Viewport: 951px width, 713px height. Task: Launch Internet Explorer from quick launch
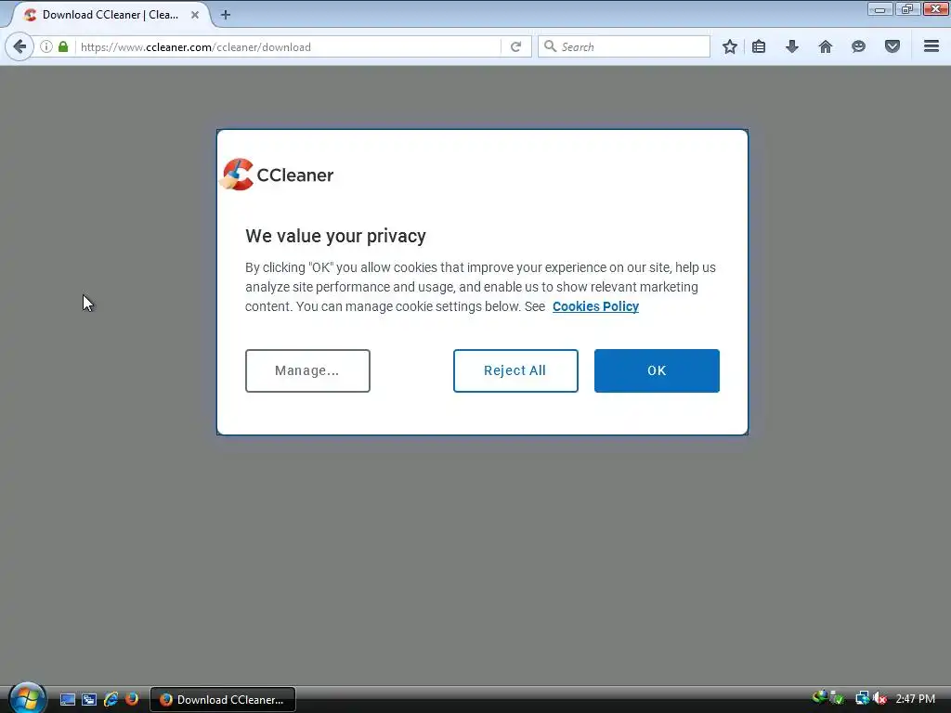(x=111, y=700)
